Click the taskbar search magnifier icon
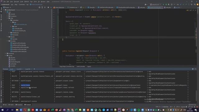Image resolution: width=199 pixels, height=112 pixels. pyautogui.click(x=7, y=110)
